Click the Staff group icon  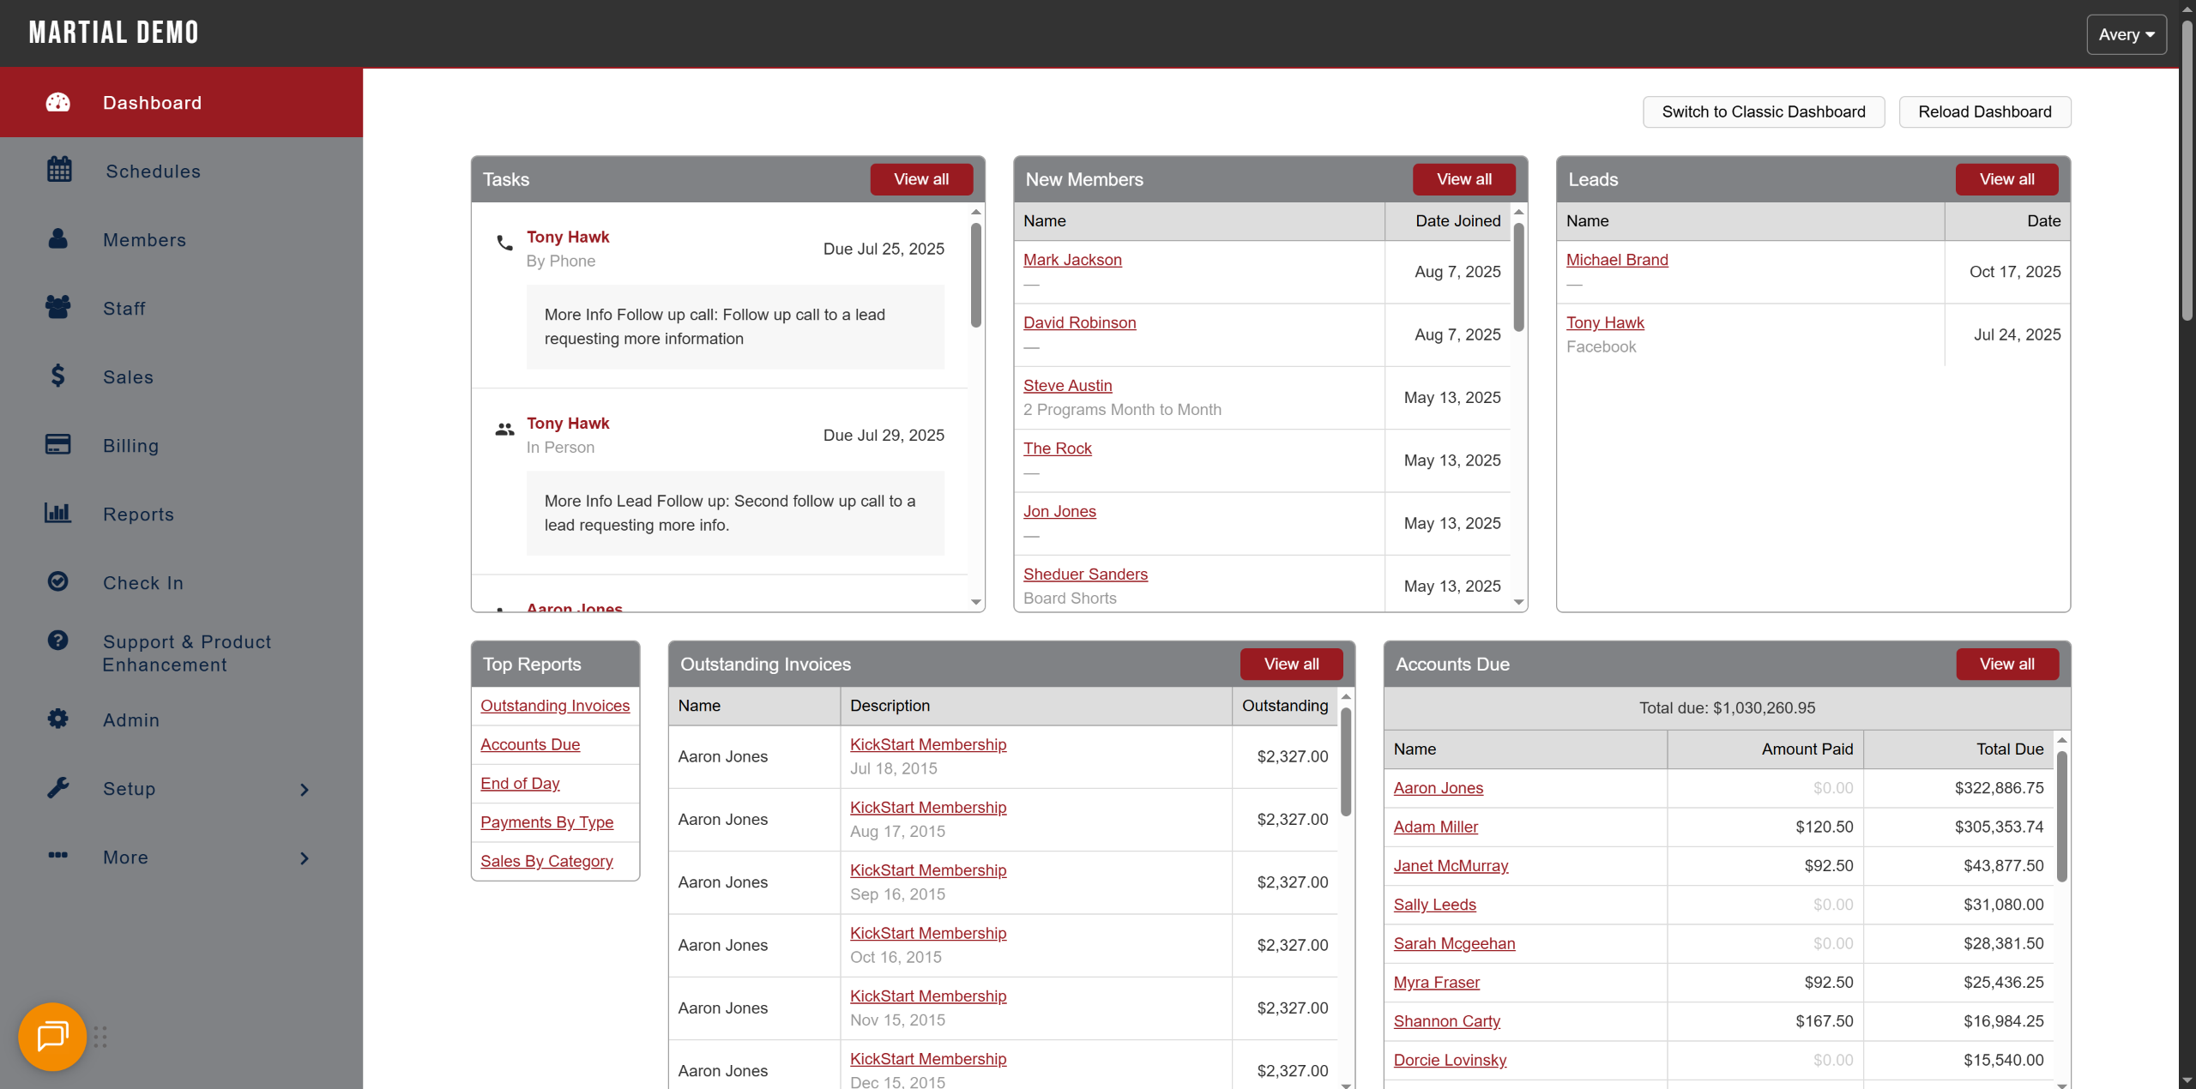click(x=58, y=307)
